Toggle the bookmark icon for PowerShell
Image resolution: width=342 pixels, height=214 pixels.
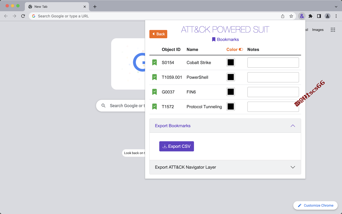point(154,77)
